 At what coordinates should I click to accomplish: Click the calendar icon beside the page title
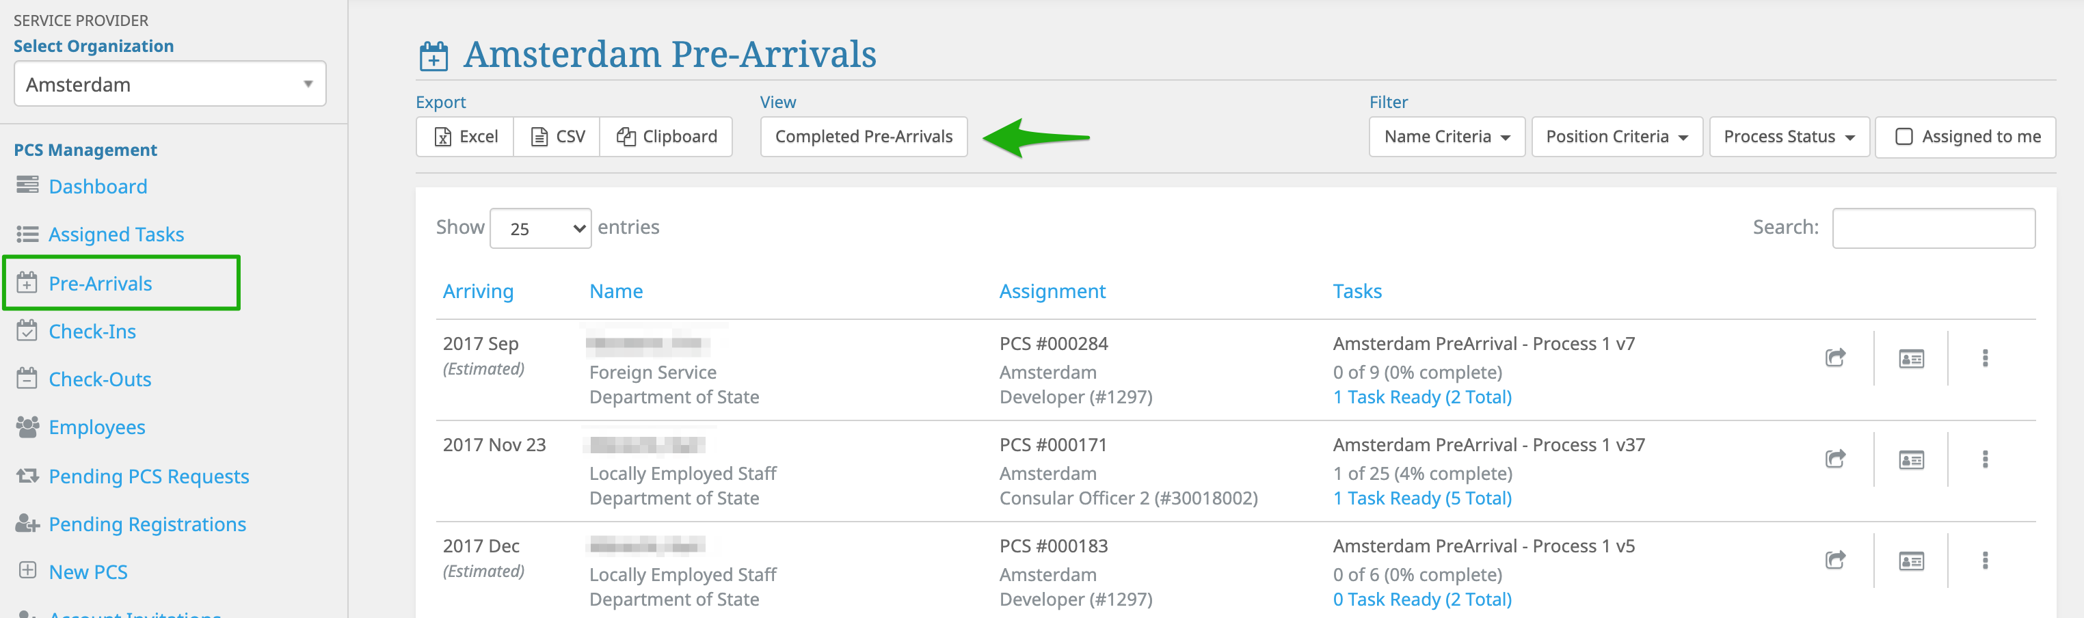click(x=433, y=56)
